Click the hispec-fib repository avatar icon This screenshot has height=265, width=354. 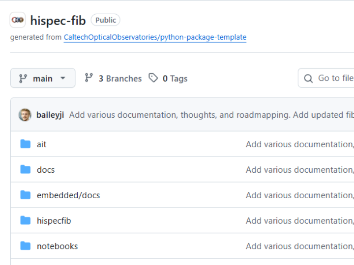18,20
